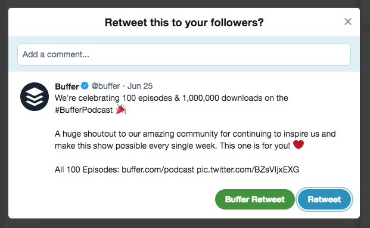Close the retweet dialog with the X
Screen dimensions: 370x228
click(x=348, y=21)
